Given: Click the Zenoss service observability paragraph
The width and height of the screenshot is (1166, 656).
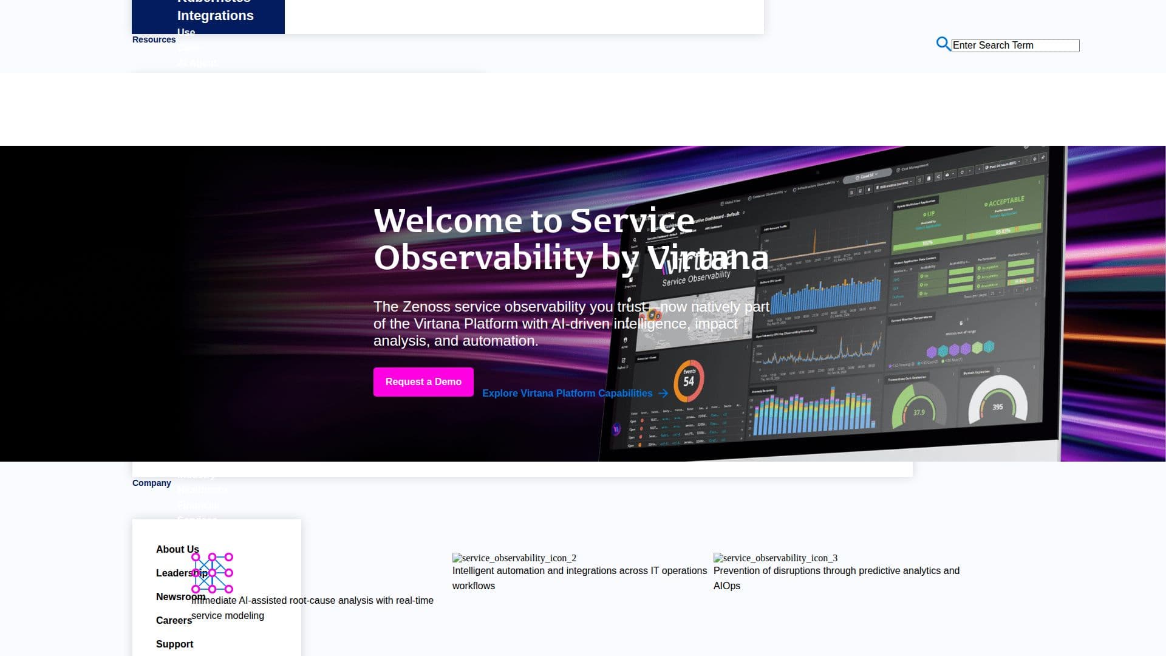Looking at the screenshot, I should [x=571, y=324].
